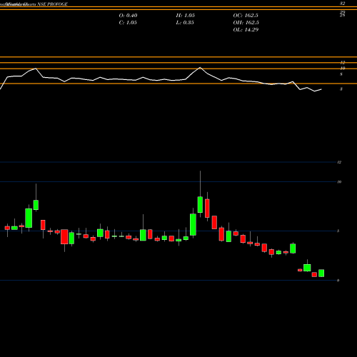
Task: Select the low value L: 0.35
Action: [x=185, y=22]
